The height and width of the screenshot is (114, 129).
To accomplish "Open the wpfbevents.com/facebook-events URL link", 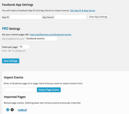I will pyautogui.click(x=51, y=34).
